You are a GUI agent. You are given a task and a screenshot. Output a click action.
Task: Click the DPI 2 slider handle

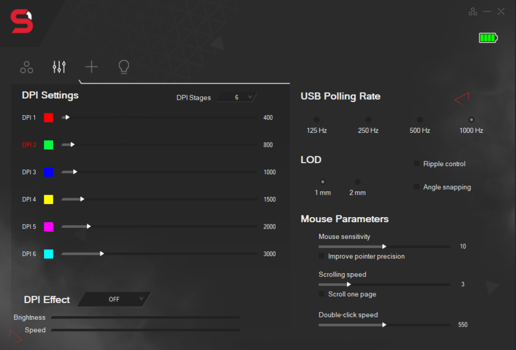coord(73,144)
